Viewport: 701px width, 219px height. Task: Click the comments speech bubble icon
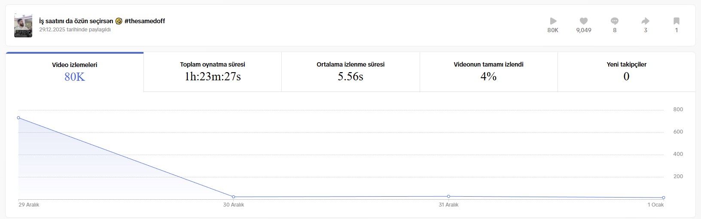click(615, 21)
